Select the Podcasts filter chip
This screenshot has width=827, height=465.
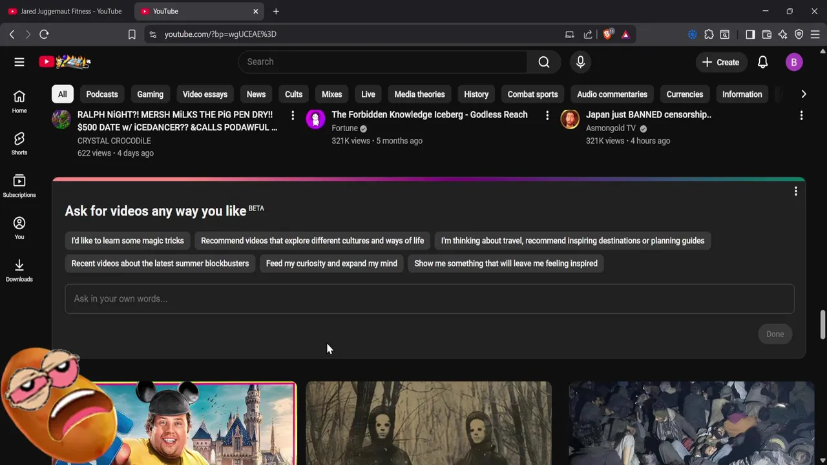[x=102, y=94]
